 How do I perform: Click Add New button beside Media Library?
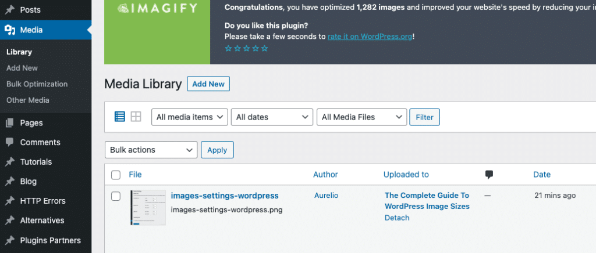pos(208,84)
